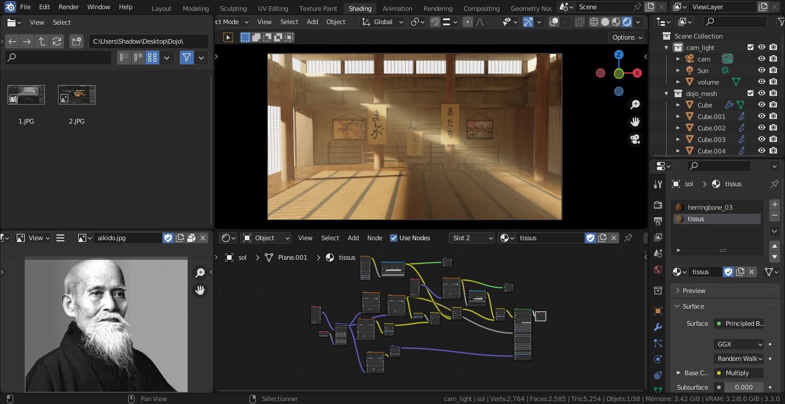Click the viewport zoom magnifier icon
This screenshot has height=404, width=785.
pyautogui.click(x=635, y=105)
